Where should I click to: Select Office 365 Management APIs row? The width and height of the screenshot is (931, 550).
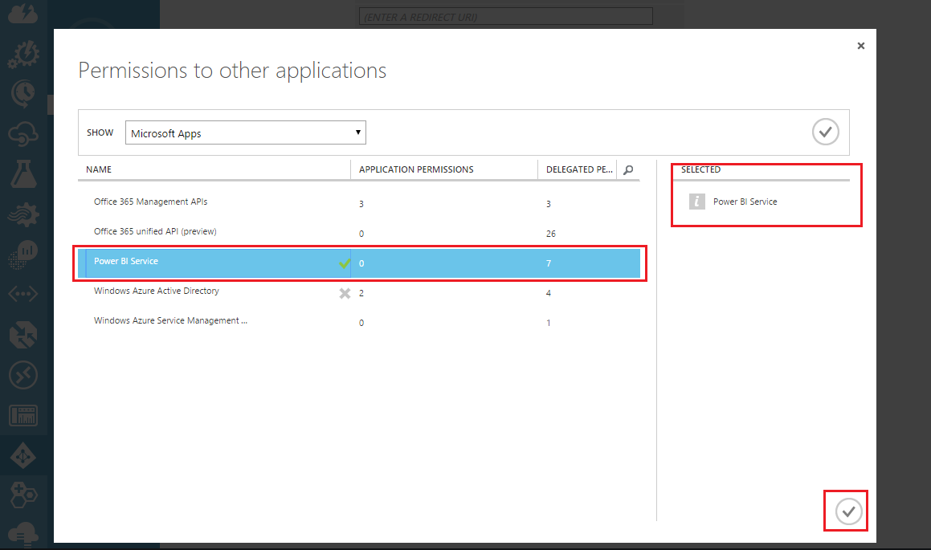358,202
